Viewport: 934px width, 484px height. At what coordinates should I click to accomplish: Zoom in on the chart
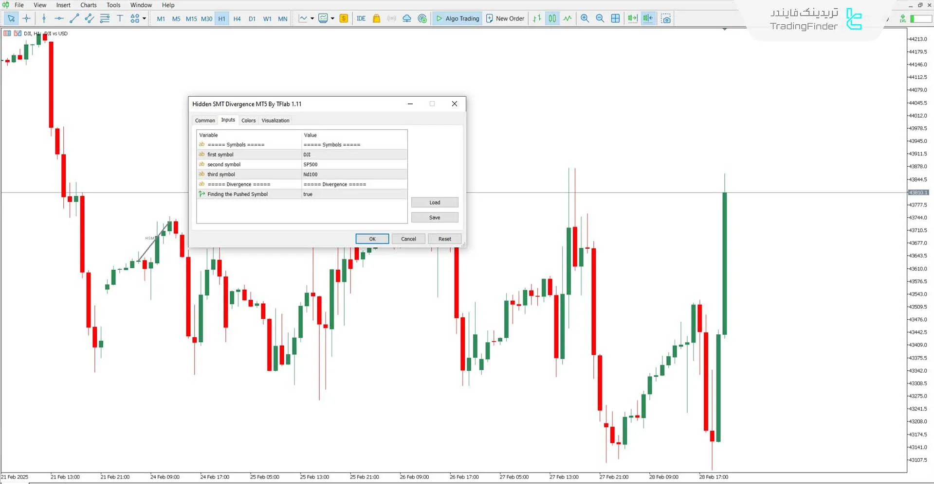[x=585, y=18]
